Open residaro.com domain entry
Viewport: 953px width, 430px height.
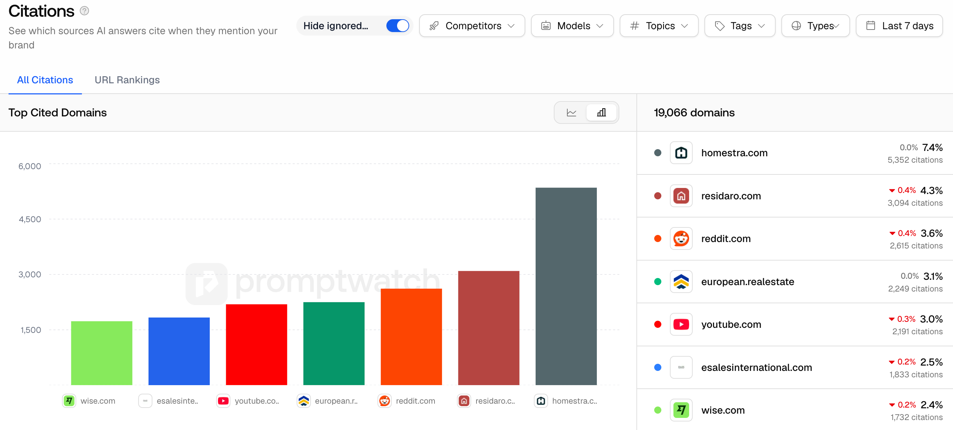(795, 195)
